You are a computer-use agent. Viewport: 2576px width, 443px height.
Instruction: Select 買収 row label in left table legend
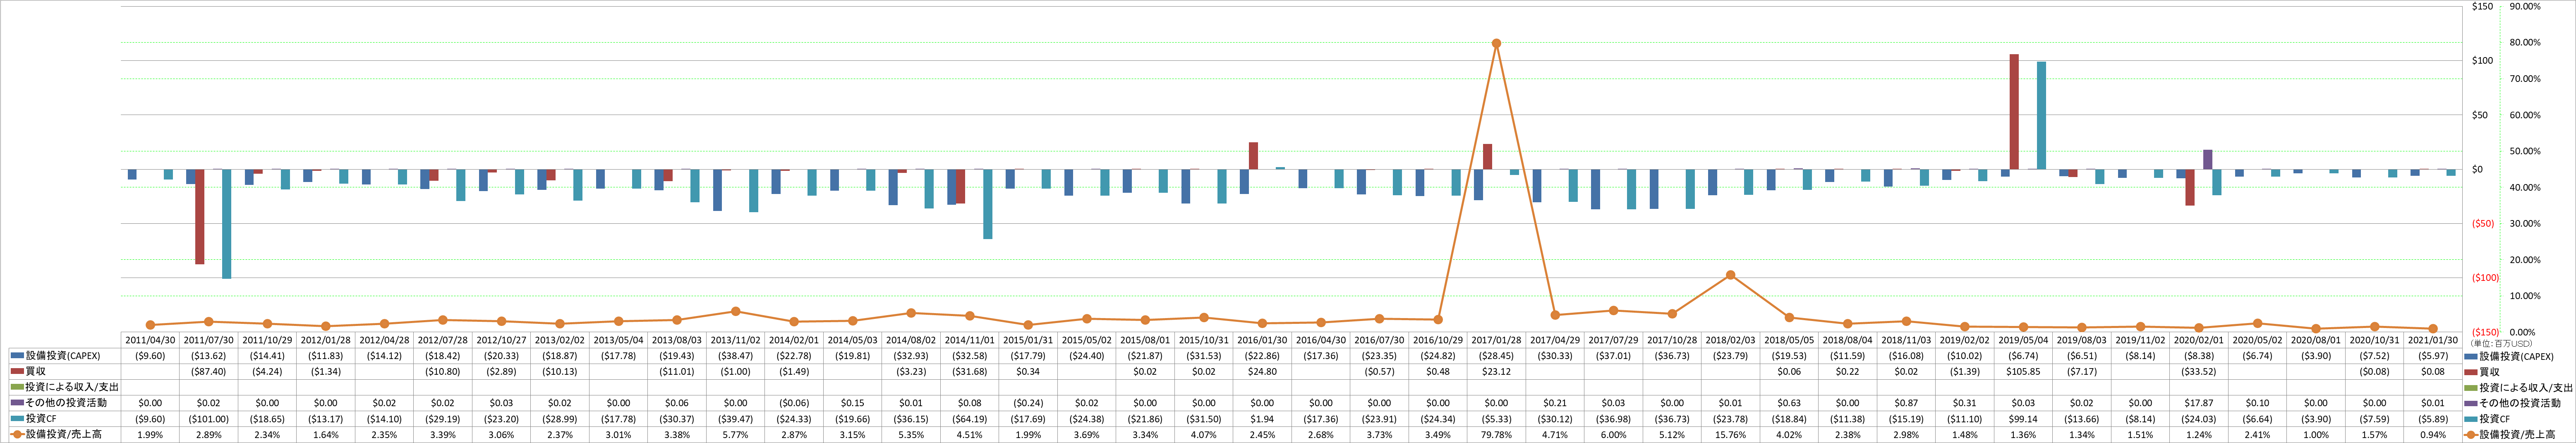pyautogui.click(x=35, y=371)
